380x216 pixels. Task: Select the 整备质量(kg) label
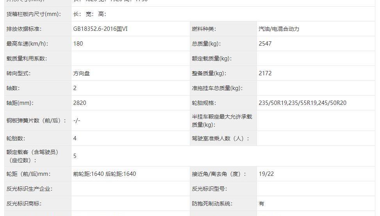209,73
